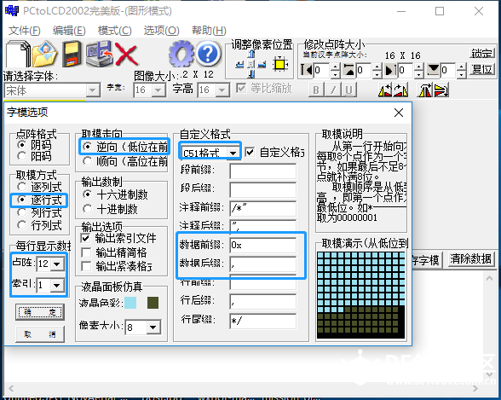Click the left-edge matrix resize icon
This screenshot has width=501, height=400.
tap(307, 70)
